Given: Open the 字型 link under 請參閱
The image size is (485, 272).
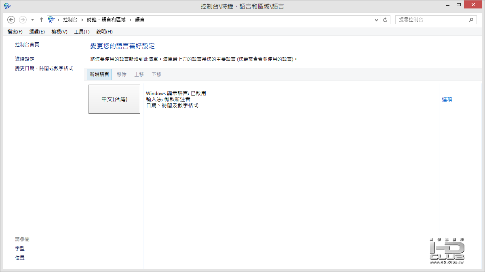Looking at the screenshot, I should 20,249.
